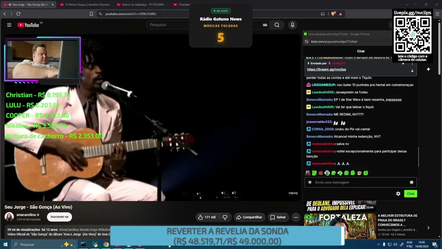Open the Windows notification center
Viewport: 442px width, 249px height.
click(435, 245)
